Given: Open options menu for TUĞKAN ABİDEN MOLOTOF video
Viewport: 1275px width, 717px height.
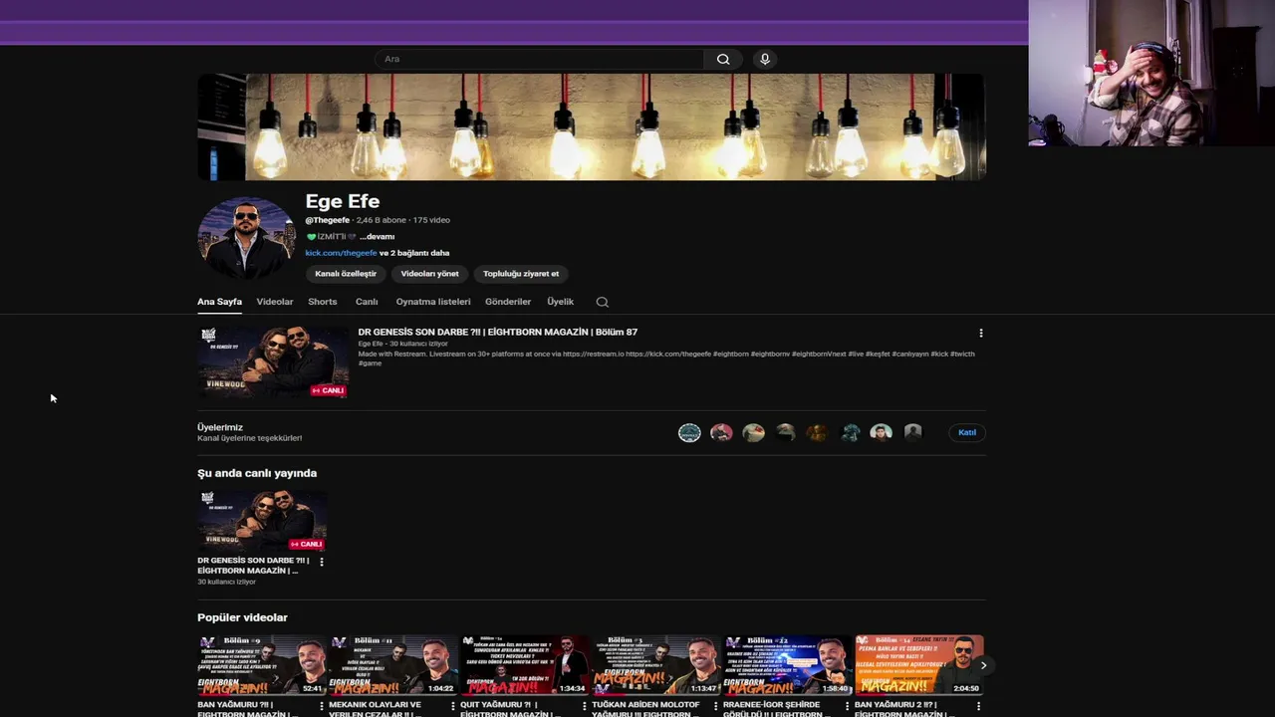Looking at the screenshot, I should tap(715, 706).
